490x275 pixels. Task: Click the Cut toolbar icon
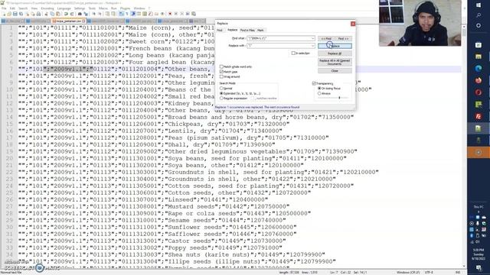pos(46,14)
